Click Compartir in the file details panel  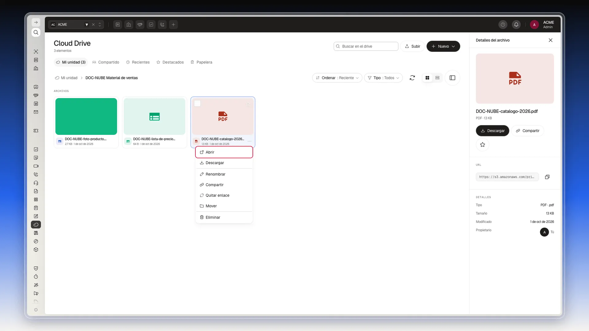[528, 131]
